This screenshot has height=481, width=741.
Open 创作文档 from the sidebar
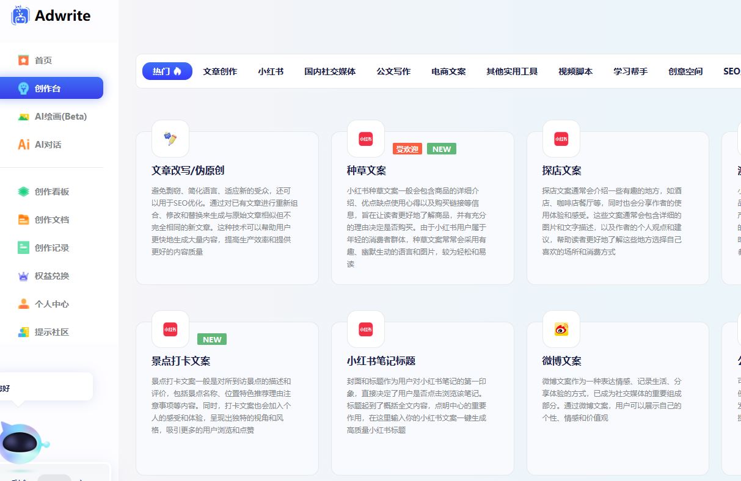coord(51,220)
